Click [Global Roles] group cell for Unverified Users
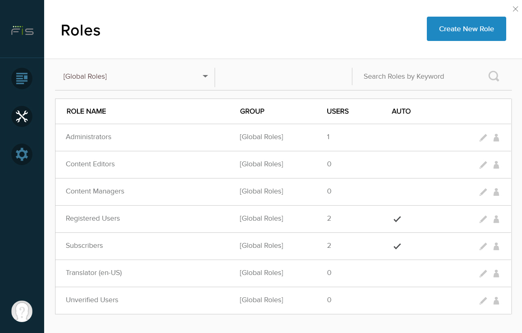This screenshot has width=522, height=333. [x=262, y=300]
